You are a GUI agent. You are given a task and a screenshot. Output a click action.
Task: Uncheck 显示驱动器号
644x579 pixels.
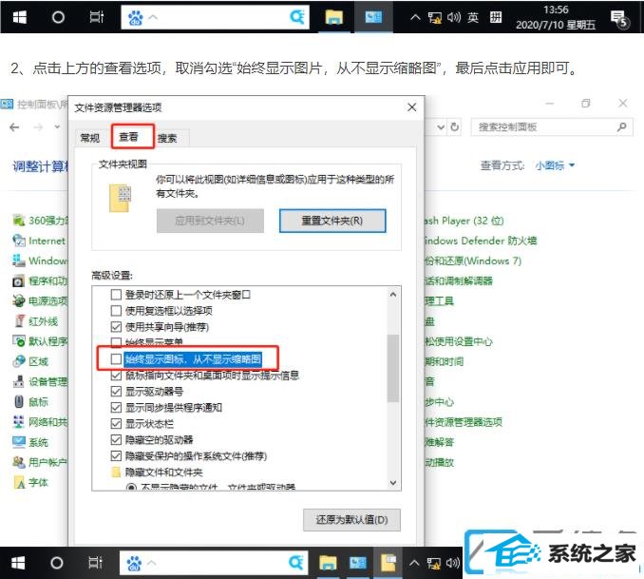tap(116, 392)
